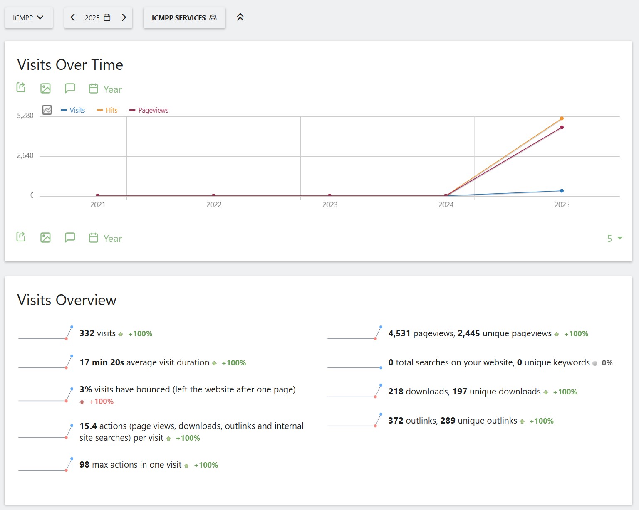Toggle Pageviews series in chart legend
This screenshot has width=639, height=510.
tap(149, 110)
